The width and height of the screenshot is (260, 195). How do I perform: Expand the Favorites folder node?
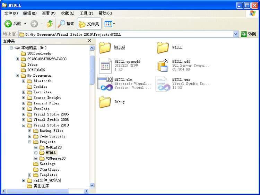[x=24, y=92]
